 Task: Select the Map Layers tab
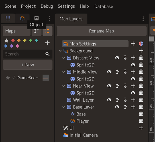pos(71,19)
